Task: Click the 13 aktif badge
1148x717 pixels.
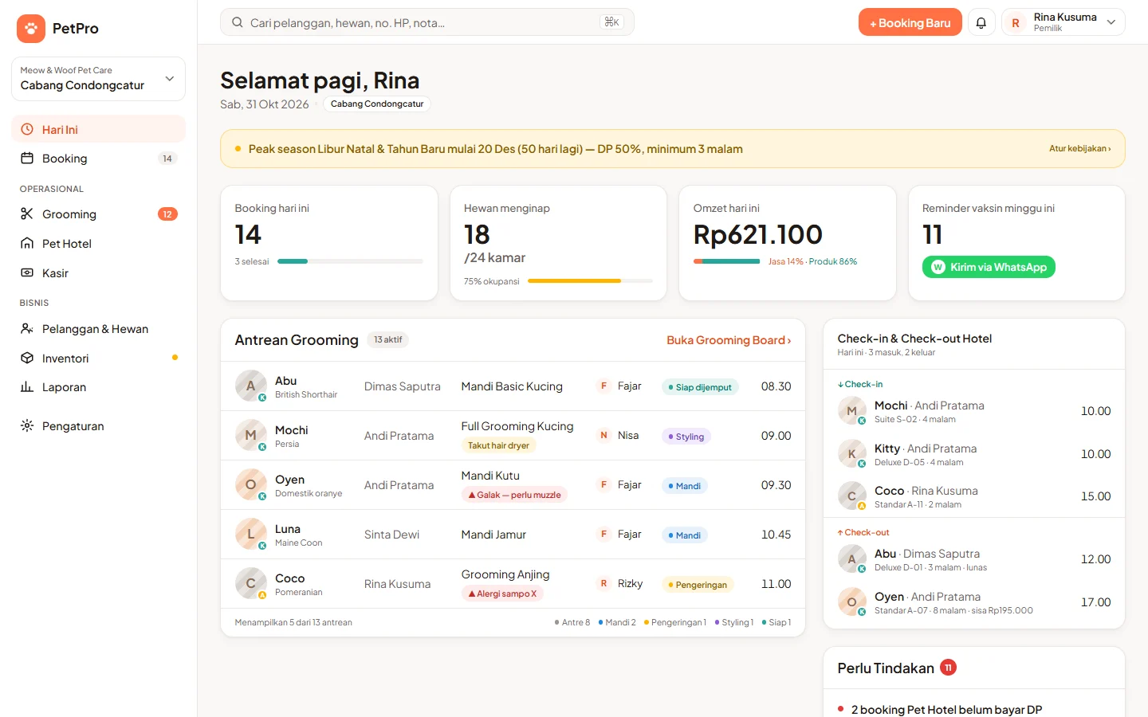Action: (388, 339)
